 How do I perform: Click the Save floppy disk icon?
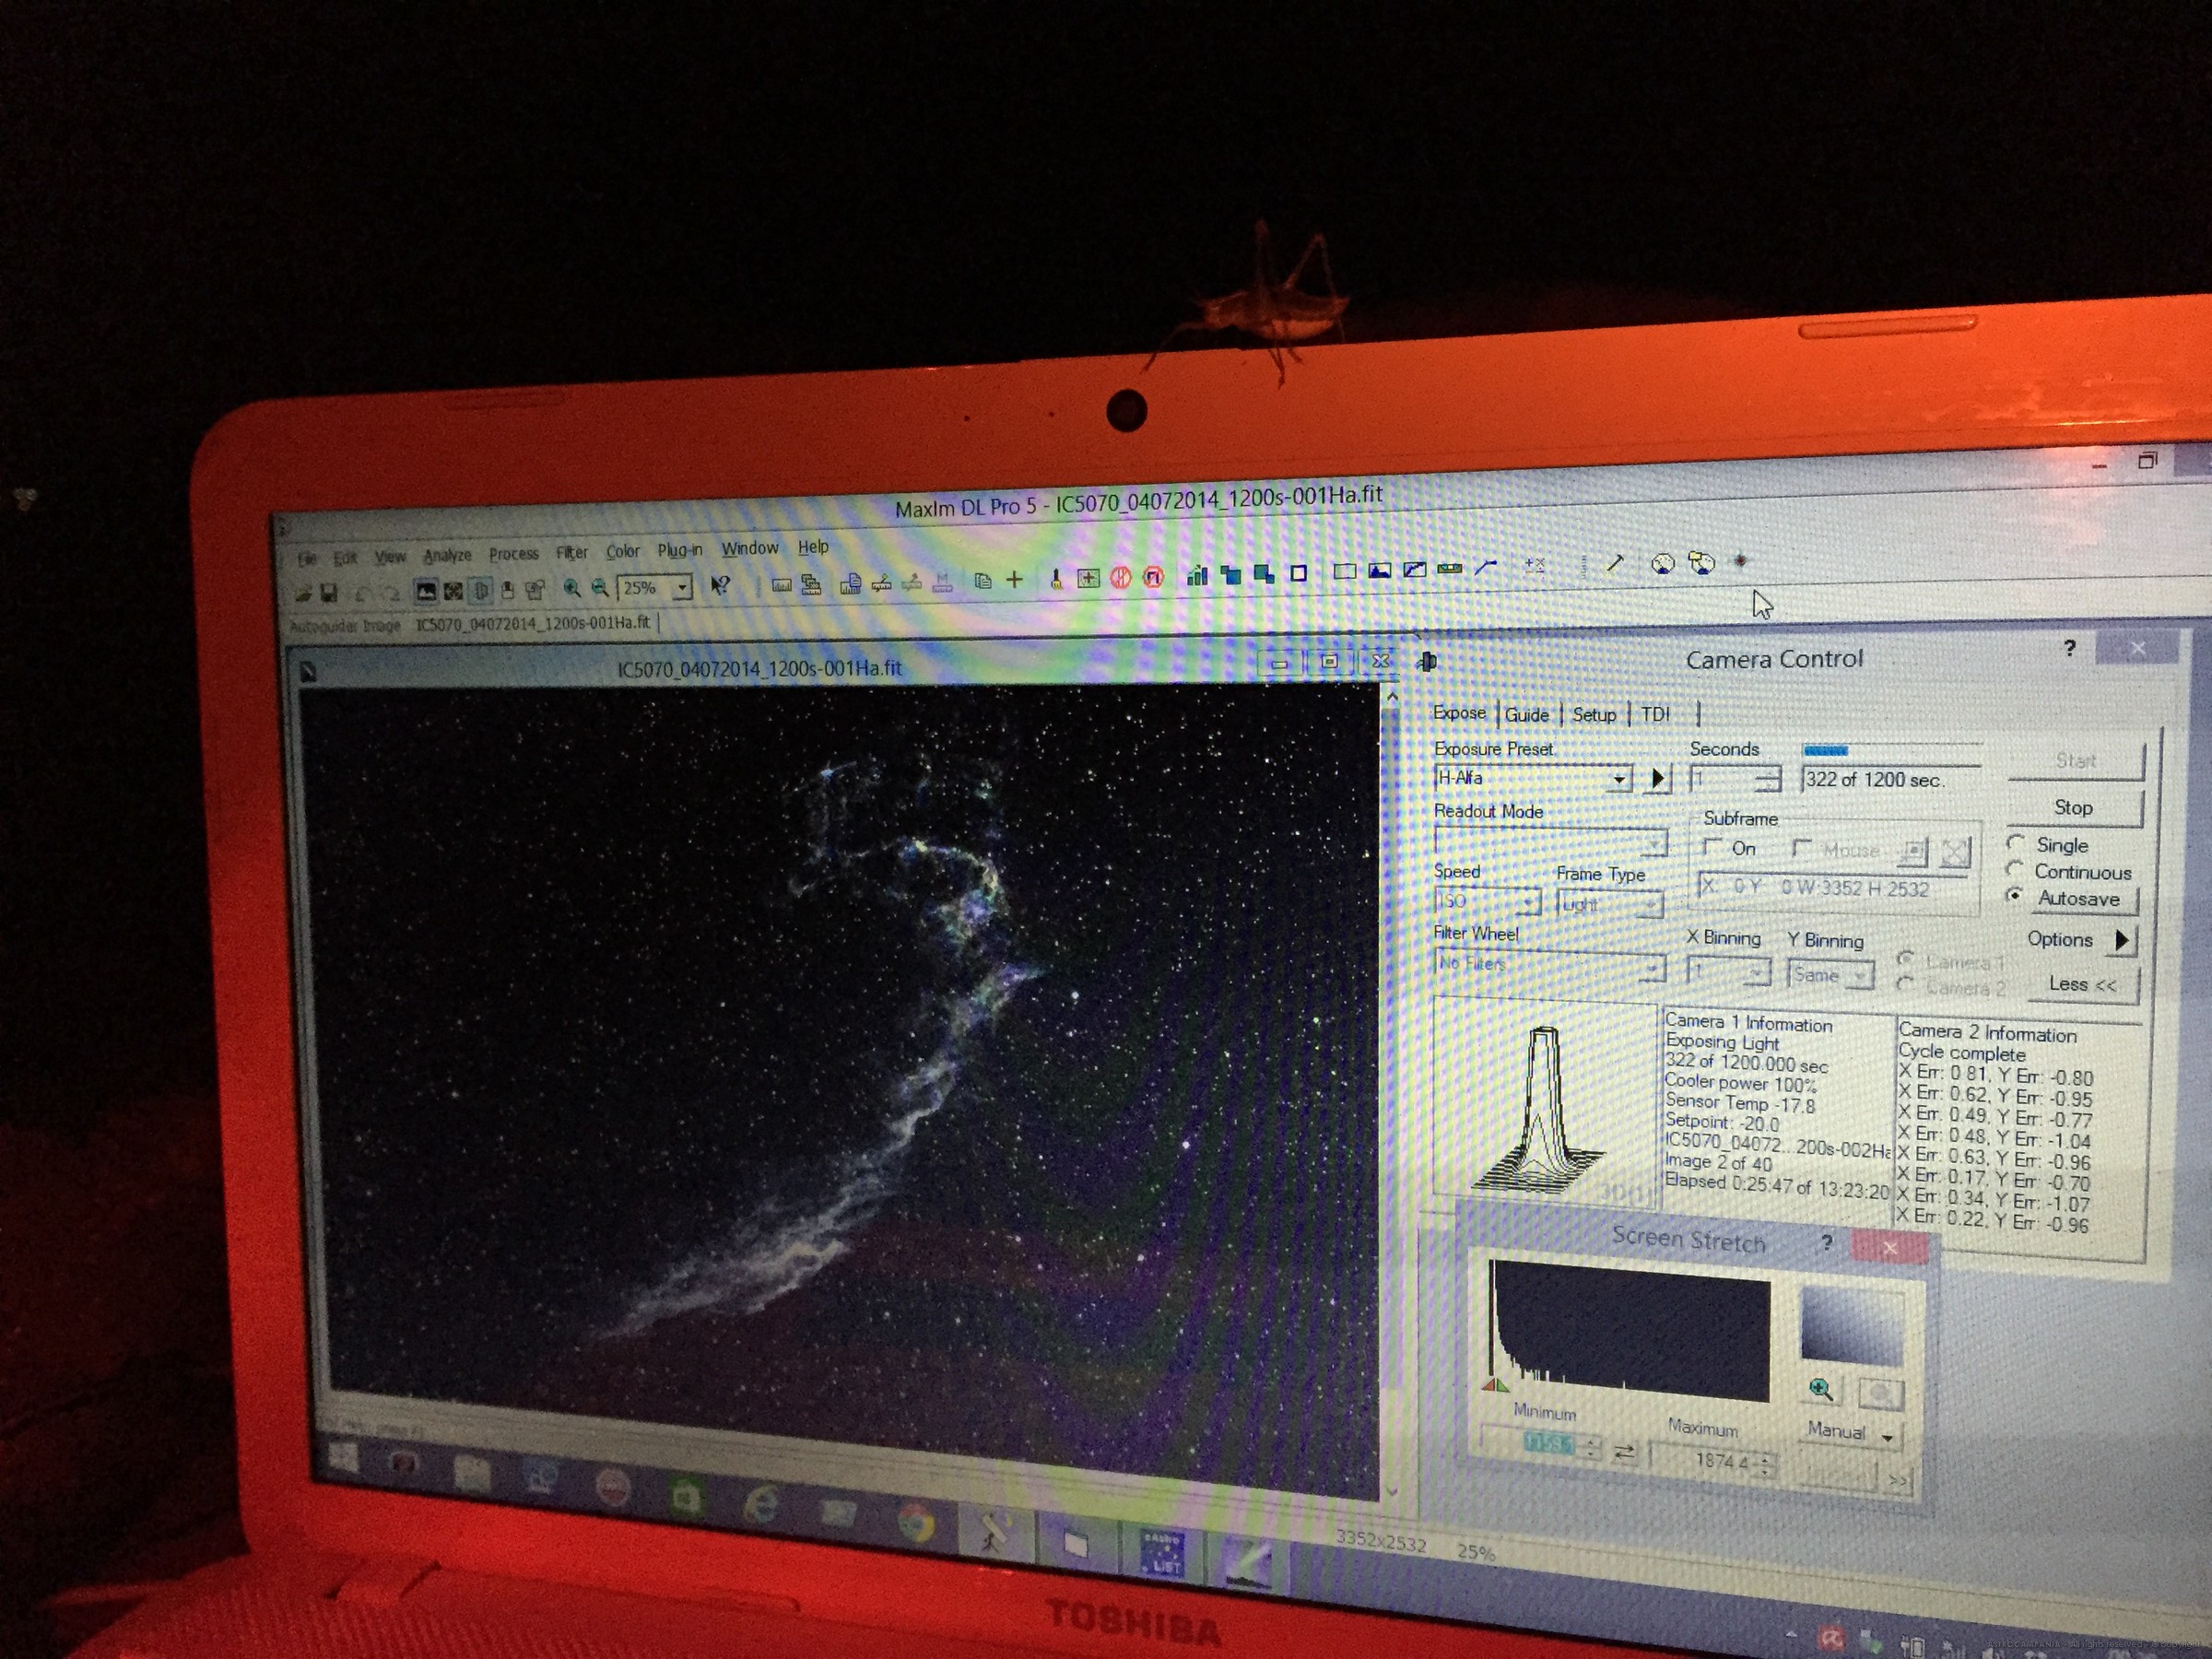328,593
